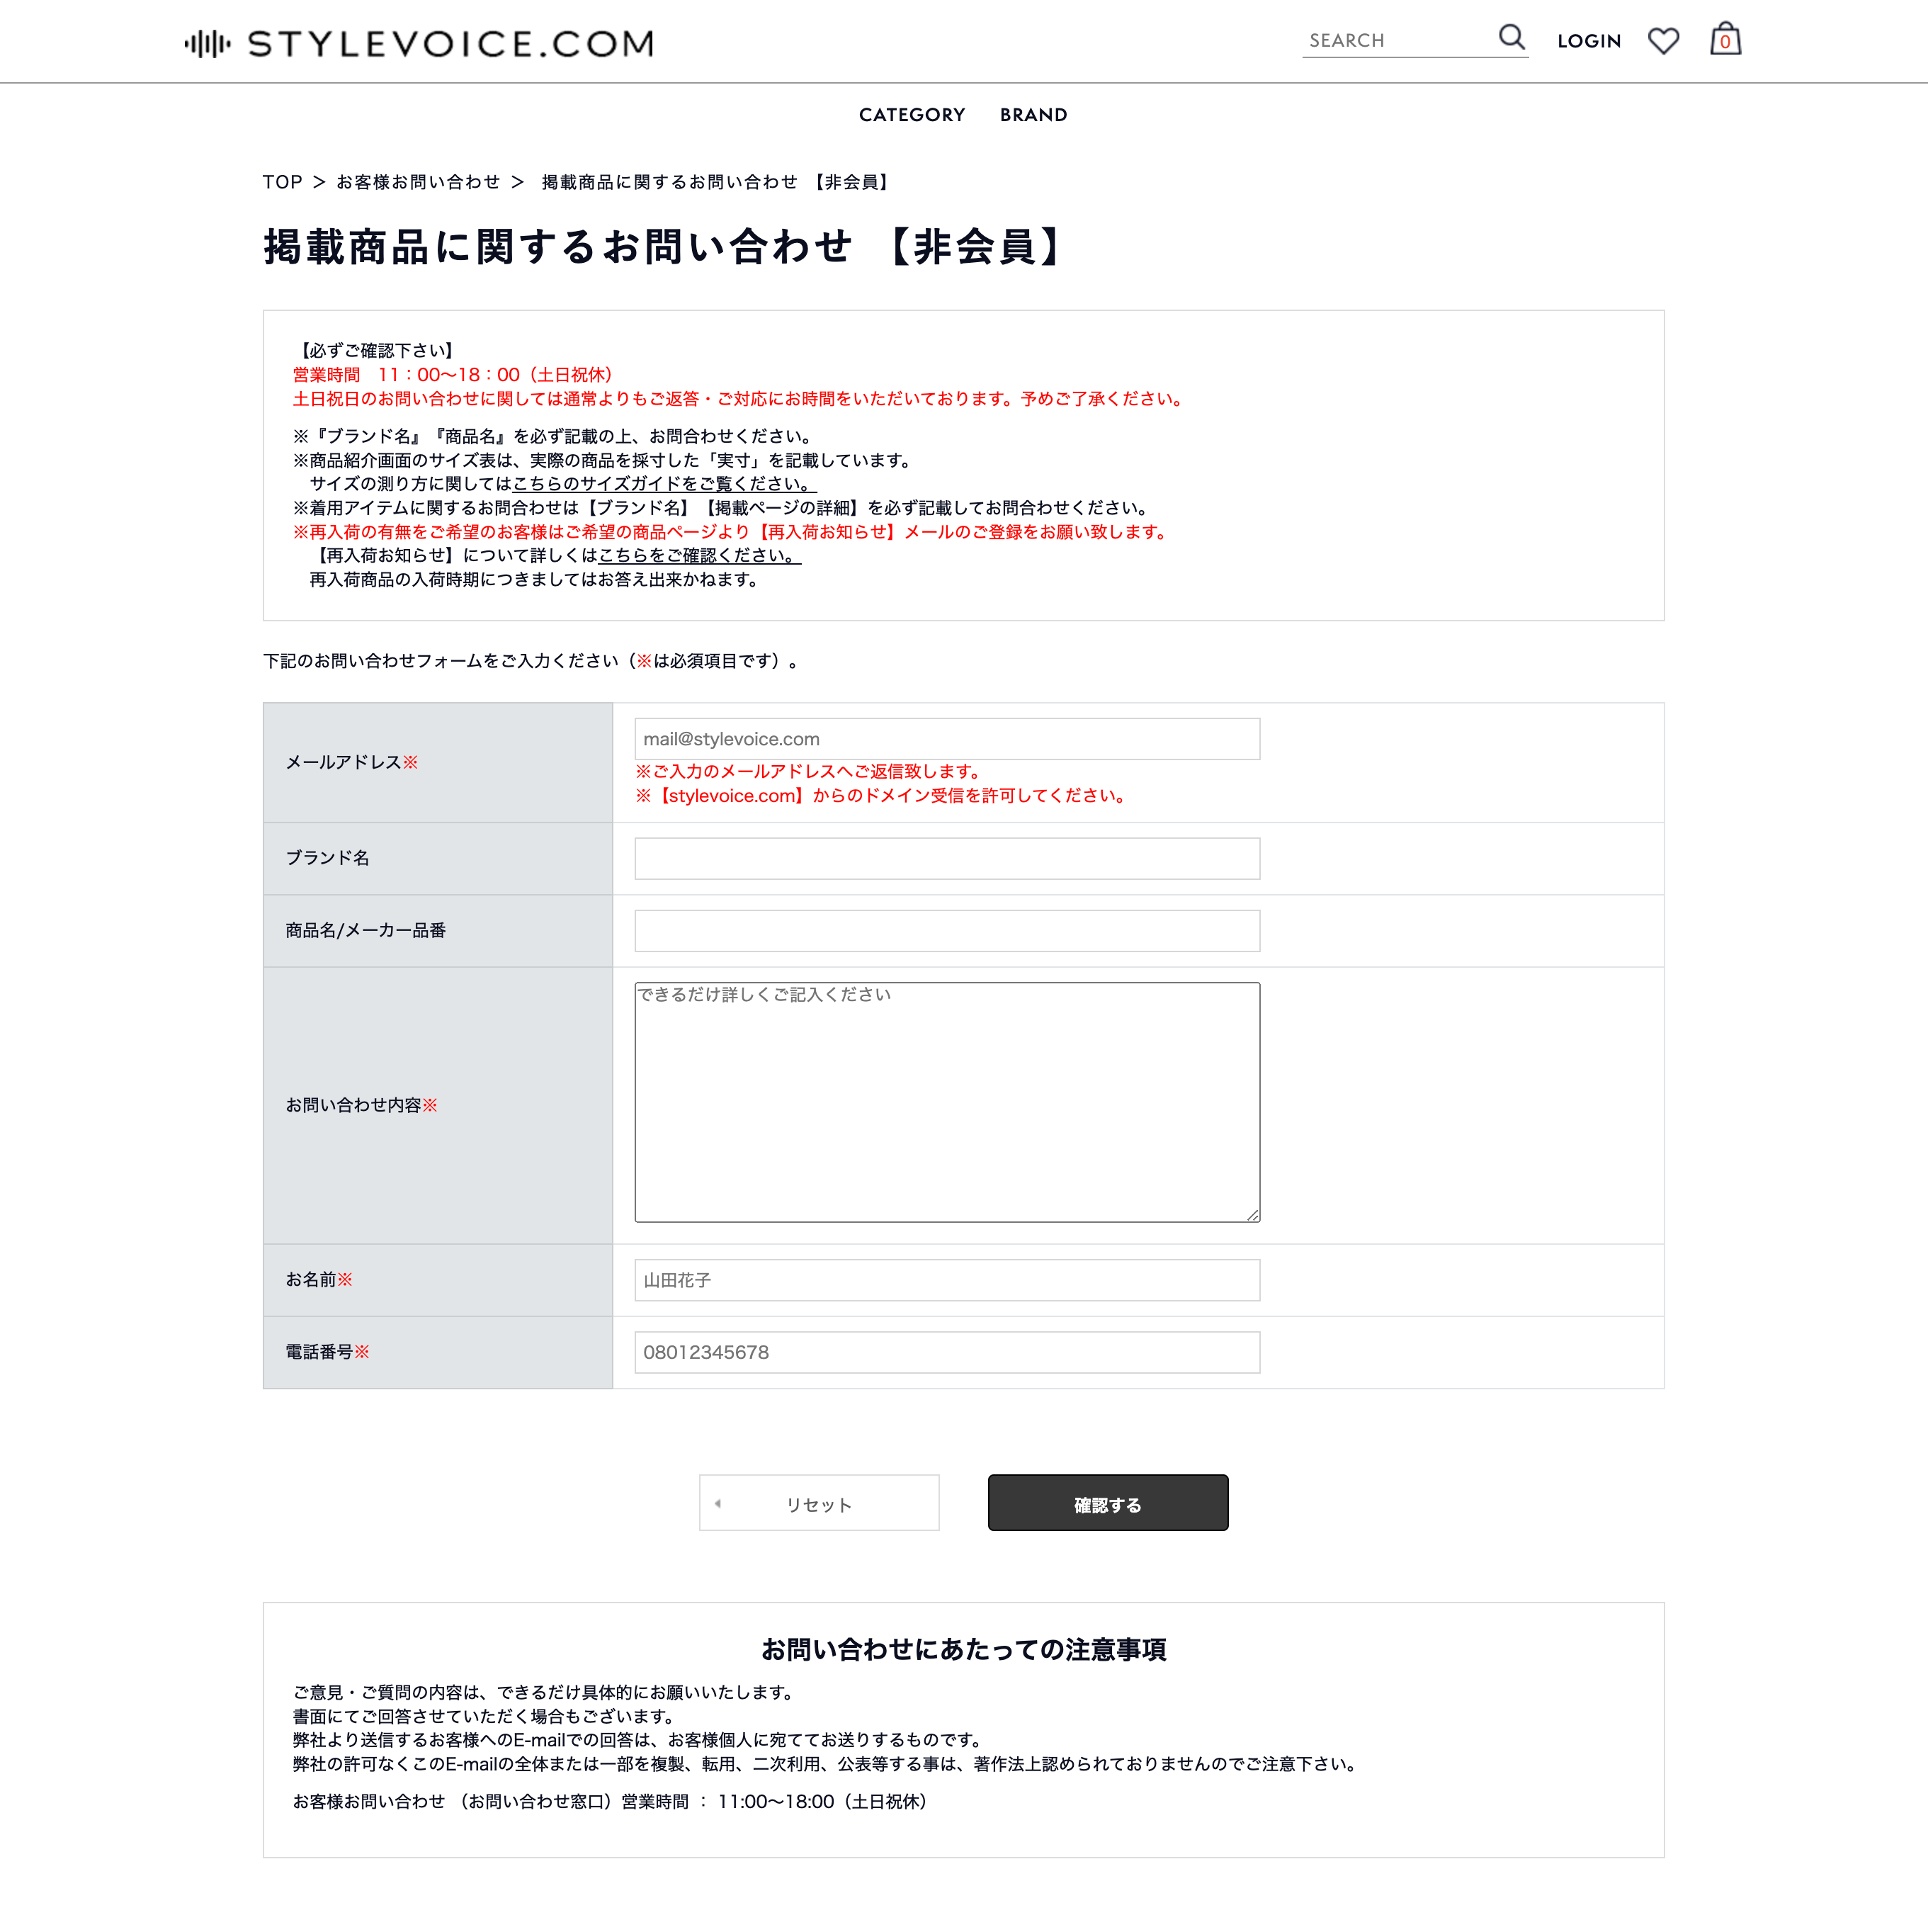Click the CATEGORY menu tab

click(x=911, y=115)
